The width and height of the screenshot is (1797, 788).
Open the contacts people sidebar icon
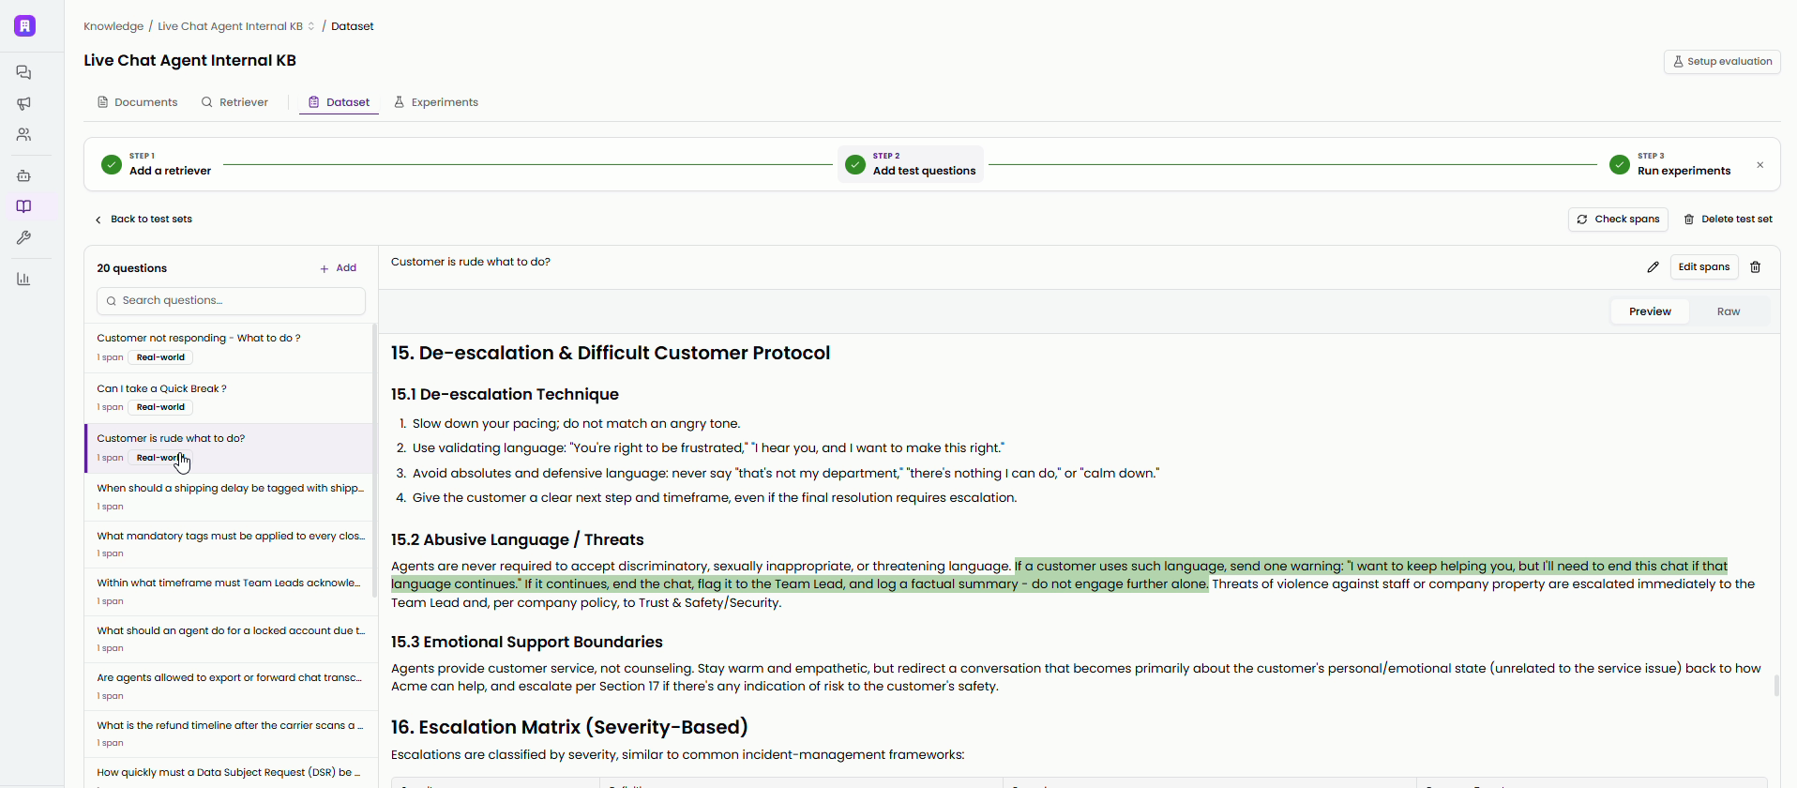coord(24,135)
